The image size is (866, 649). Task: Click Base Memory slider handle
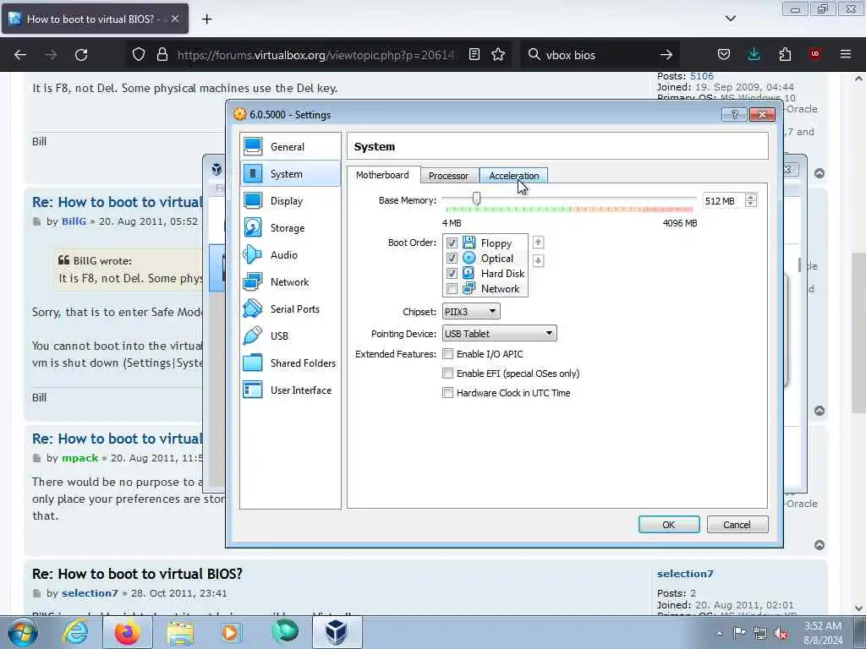pyautogui.click(x=476, y=198)
